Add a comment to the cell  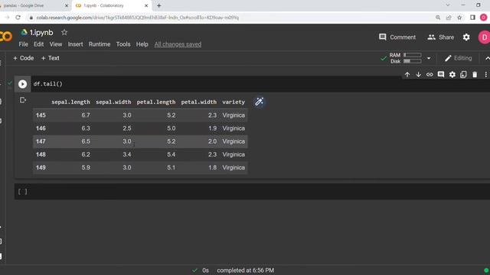click(441, 75)
